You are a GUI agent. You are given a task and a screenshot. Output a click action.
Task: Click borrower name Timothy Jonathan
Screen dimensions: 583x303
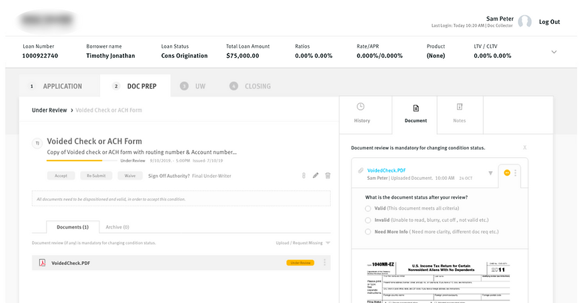pyautogui.click(x=111, y=56)
